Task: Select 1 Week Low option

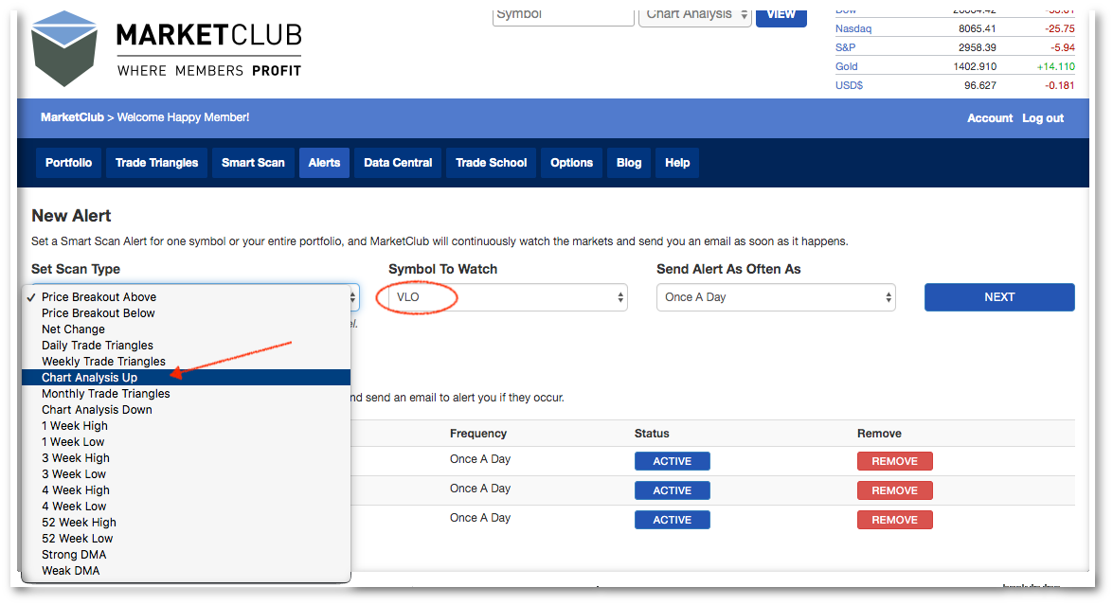Action: (x=186, y=442)
